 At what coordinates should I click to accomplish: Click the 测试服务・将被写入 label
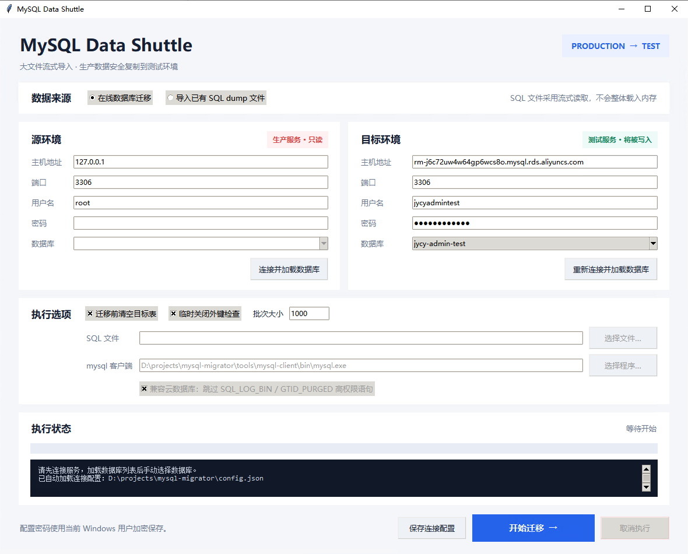coord(620,139)
